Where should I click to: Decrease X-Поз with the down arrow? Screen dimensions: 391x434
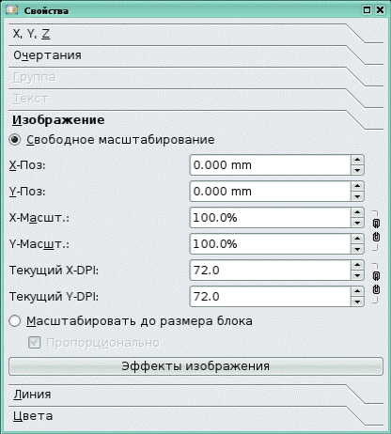tap(357, 170)
